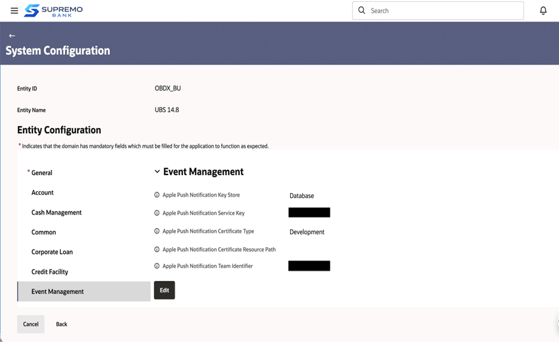Click the Development certificate type value

(307, 232)
